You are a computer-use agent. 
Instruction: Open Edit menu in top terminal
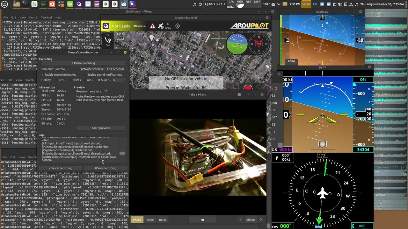(14, 17)
